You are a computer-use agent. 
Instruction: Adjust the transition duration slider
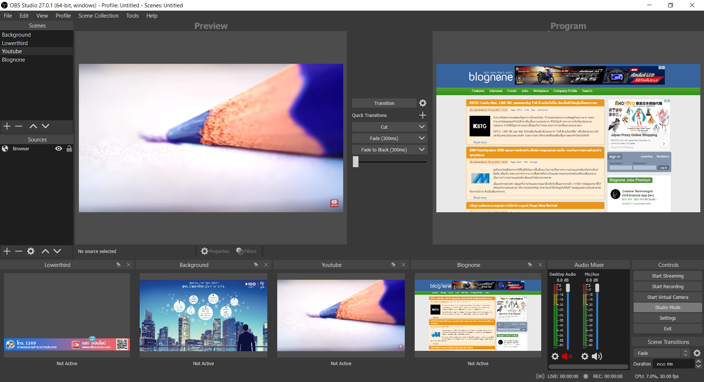coord(355,162)
